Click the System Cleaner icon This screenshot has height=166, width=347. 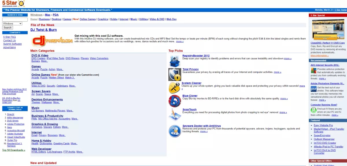[174, 88]
